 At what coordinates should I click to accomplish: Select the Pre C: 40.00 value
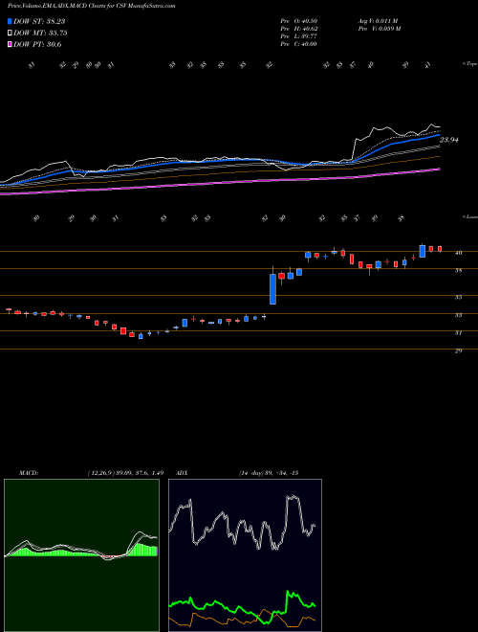[x=299, y=44]
